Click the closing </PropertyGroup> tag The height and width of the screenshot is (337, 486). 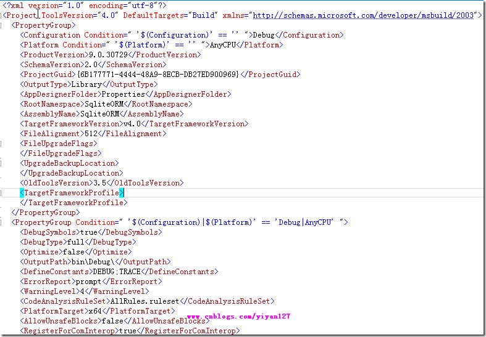coord(46,213)
